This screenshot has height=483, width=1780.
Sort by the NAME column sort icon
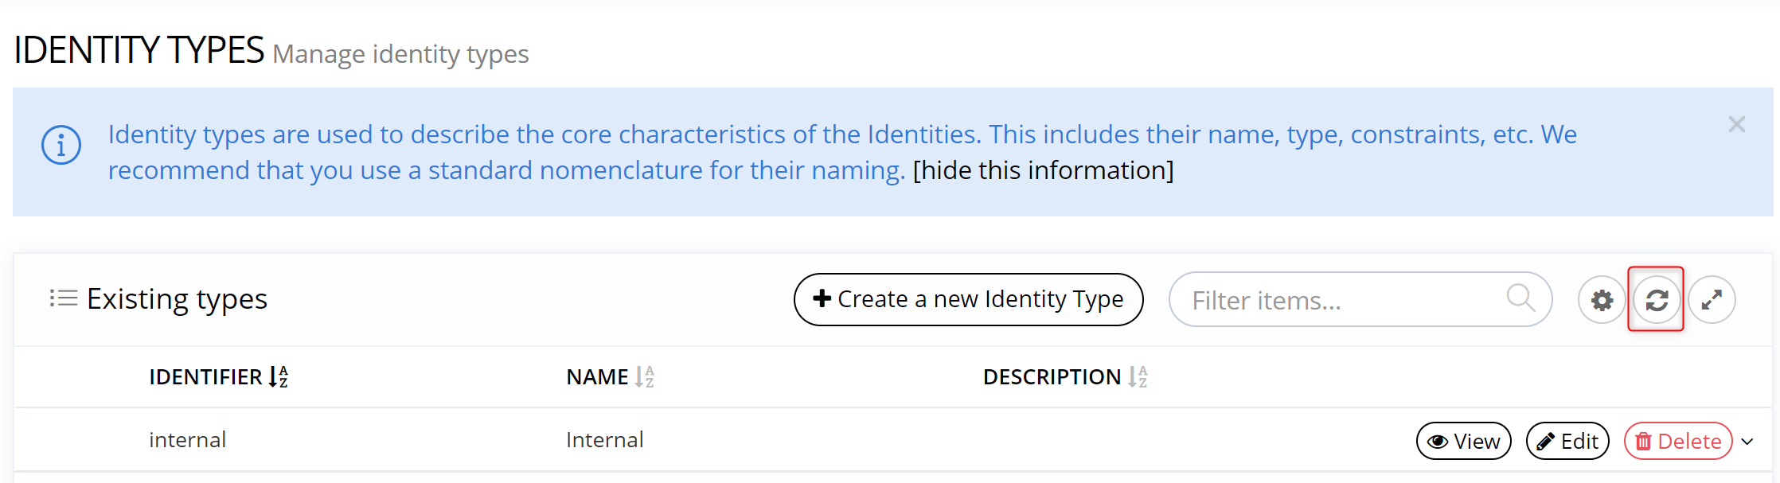pos(645,376)
